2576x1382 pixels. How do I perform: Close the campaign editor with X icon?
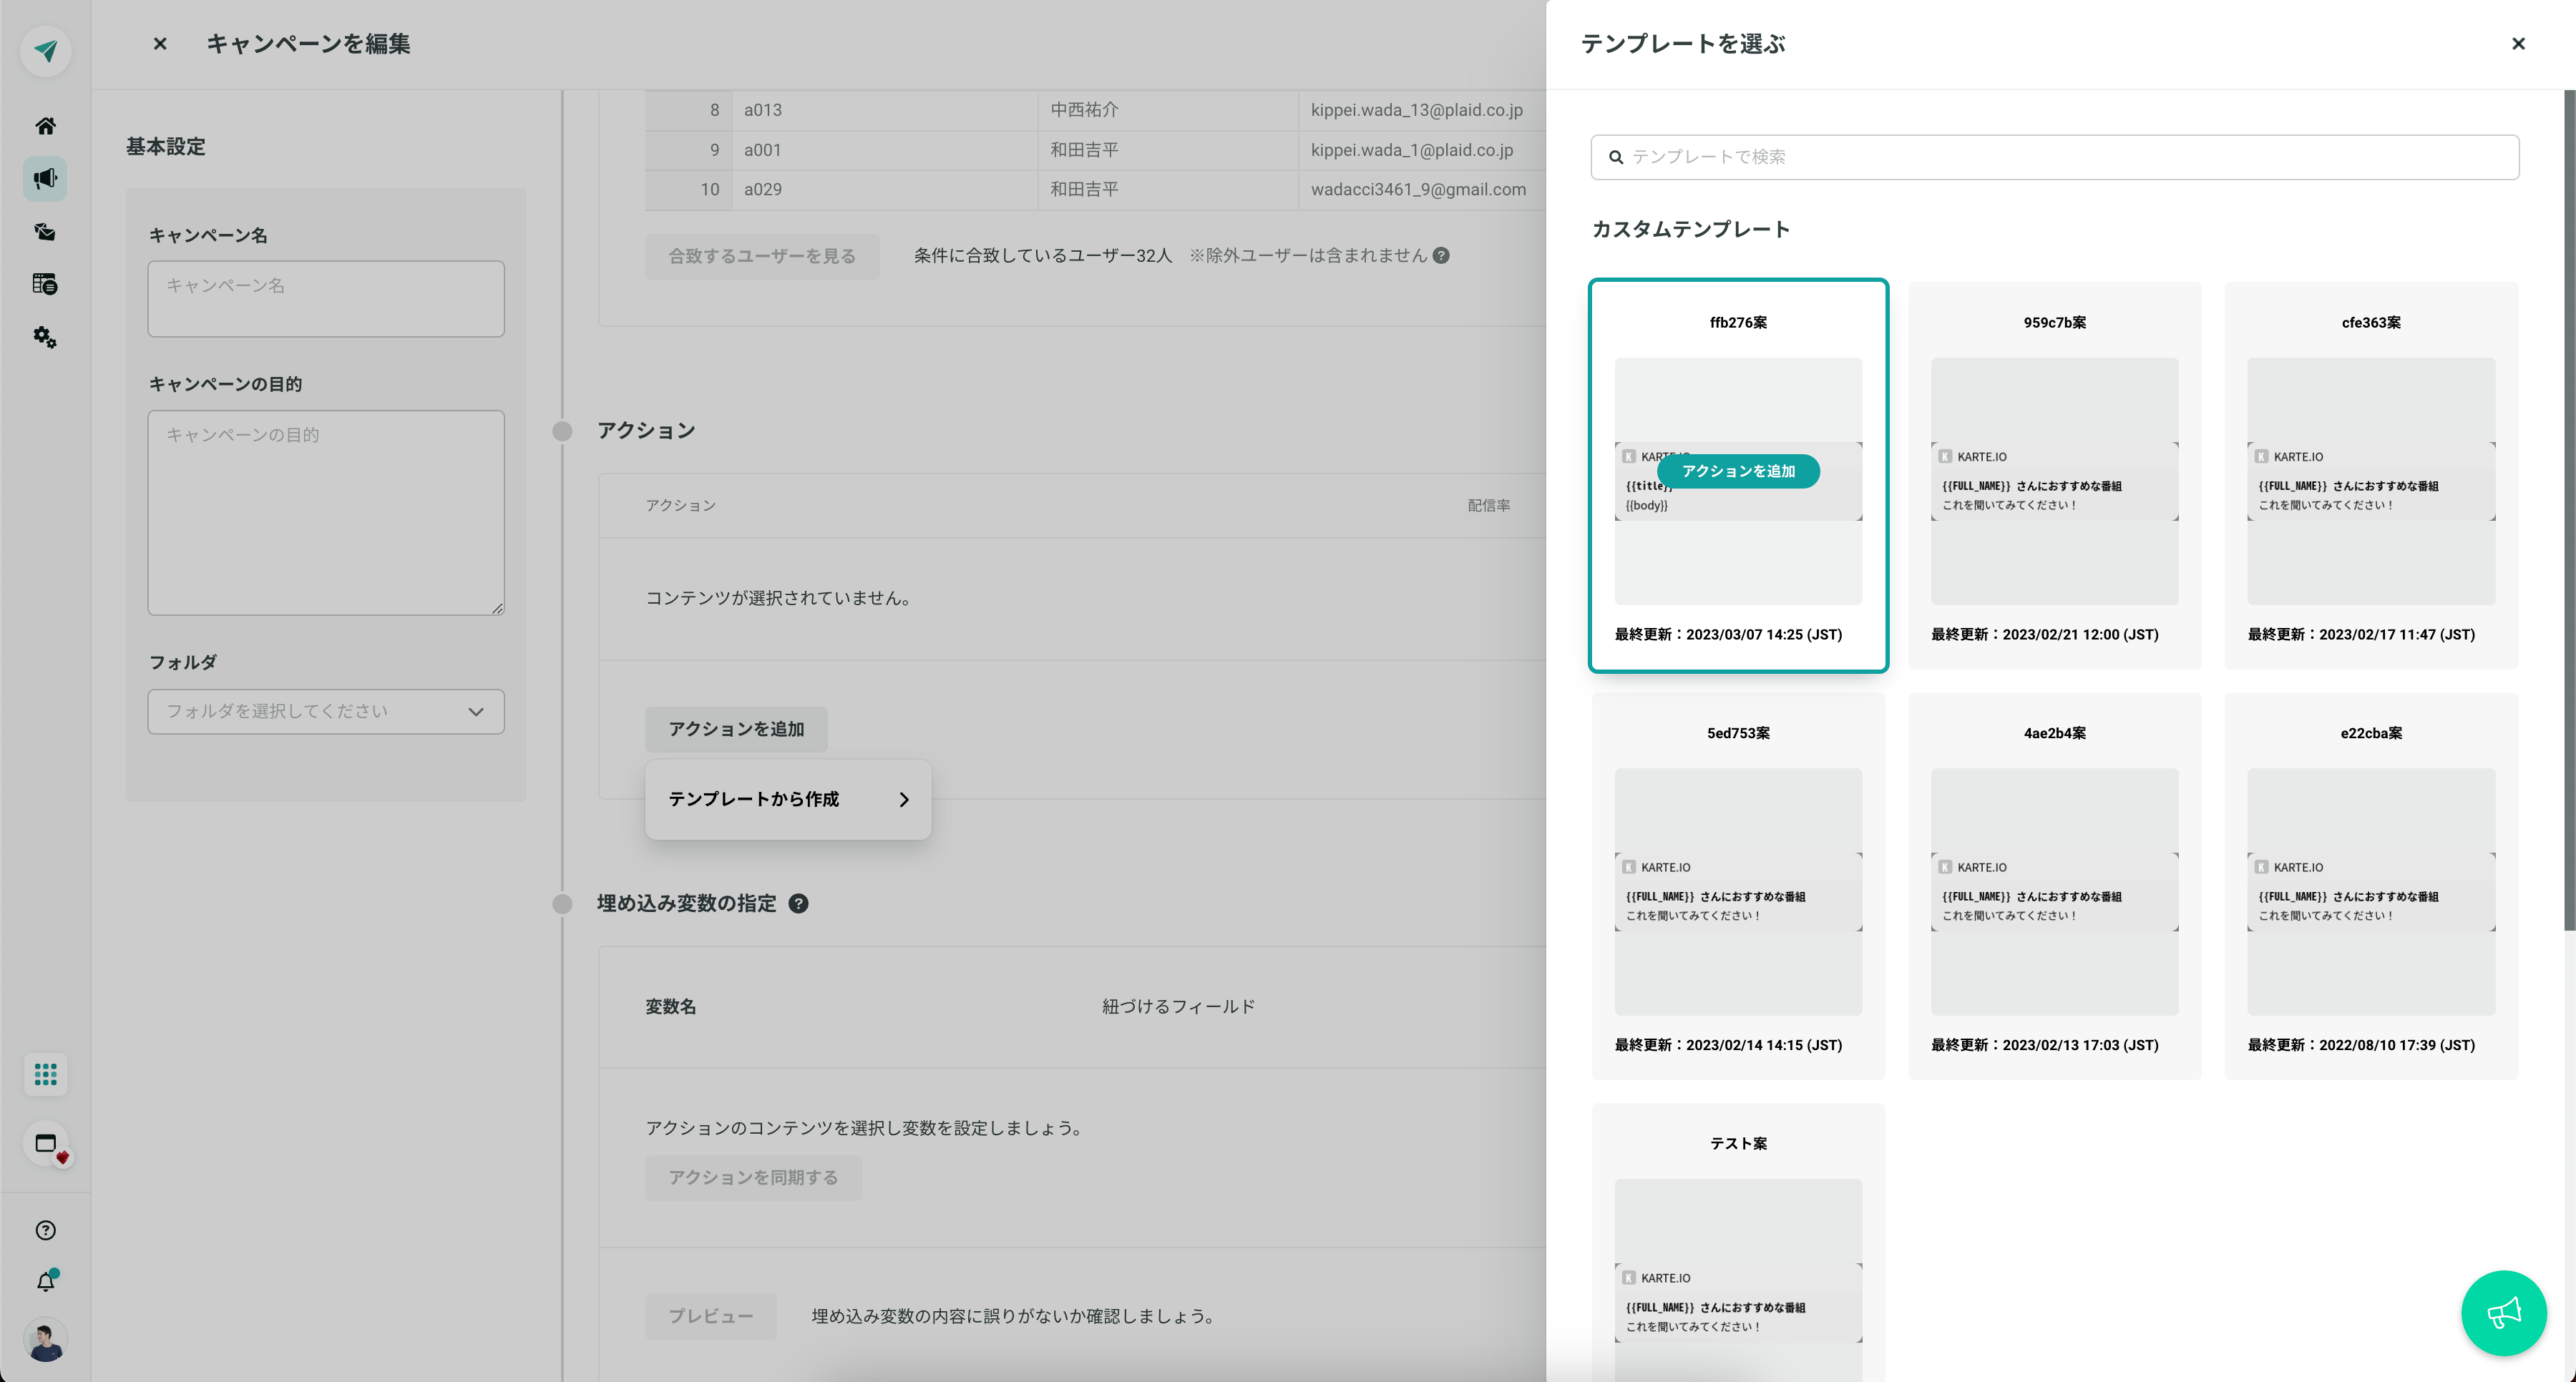point(160,44)
